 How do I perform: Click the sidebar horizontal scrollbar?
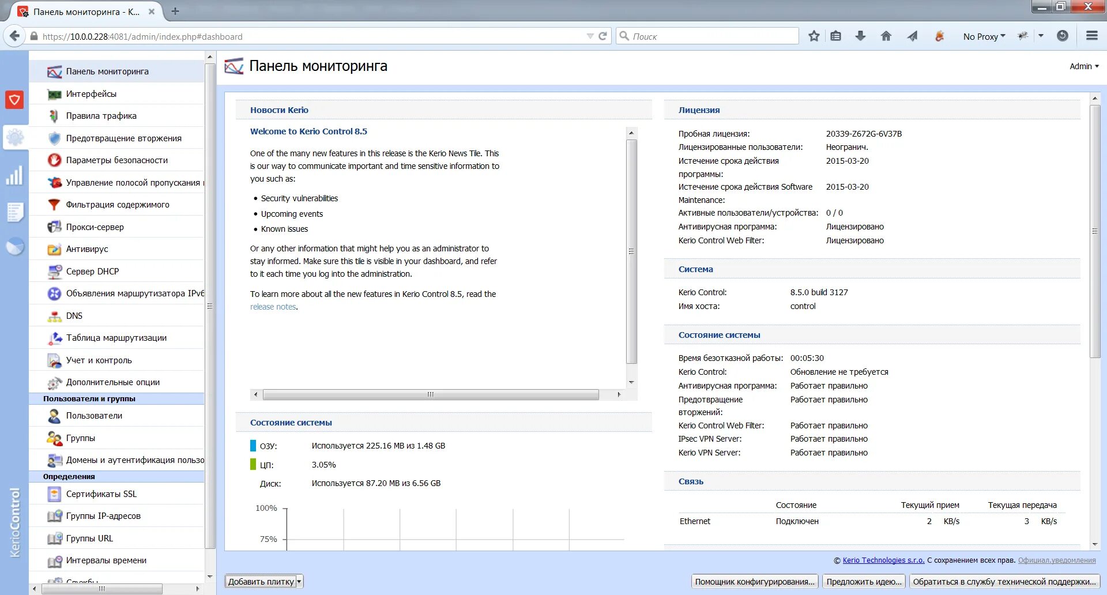(101, 589)
